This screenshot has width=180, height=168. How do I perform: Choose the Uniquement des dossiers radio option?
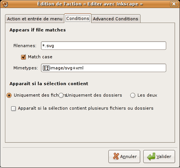pyautogui.click(x=61, y=95)
